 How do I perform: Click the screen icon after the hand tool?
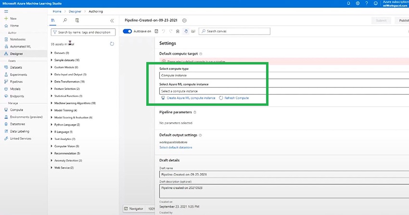(193, 31)
